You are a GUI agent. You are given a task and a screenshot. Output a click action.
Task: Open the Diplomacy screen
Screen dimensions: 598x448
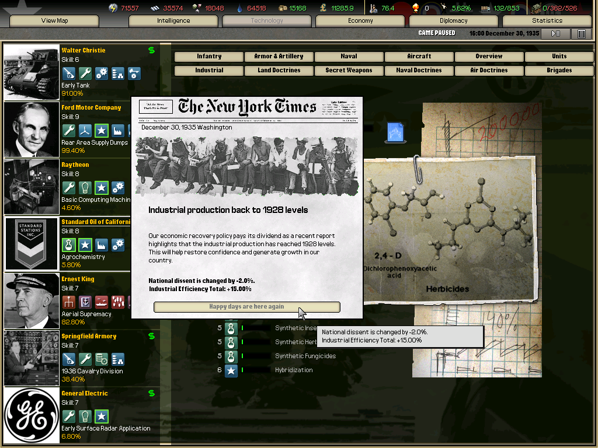coord(454,21)
